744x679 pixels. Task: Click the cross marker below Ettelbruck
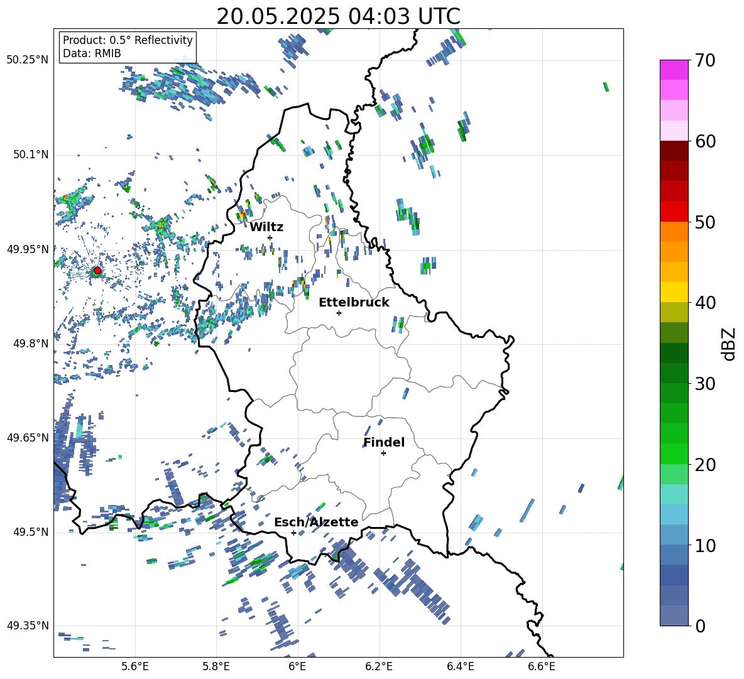click(339, 313)
